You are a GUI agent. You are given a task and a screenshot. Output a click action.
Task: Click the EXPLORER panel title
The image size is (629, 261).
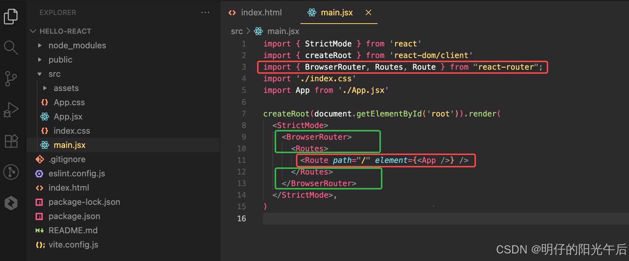[x=58, y=12]
